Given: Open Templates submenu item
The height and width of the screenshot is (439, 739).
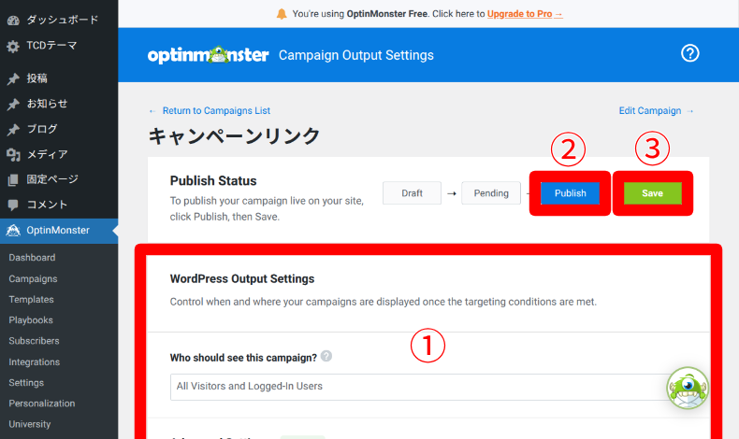Looking at the screenshot, I should 31,299.
